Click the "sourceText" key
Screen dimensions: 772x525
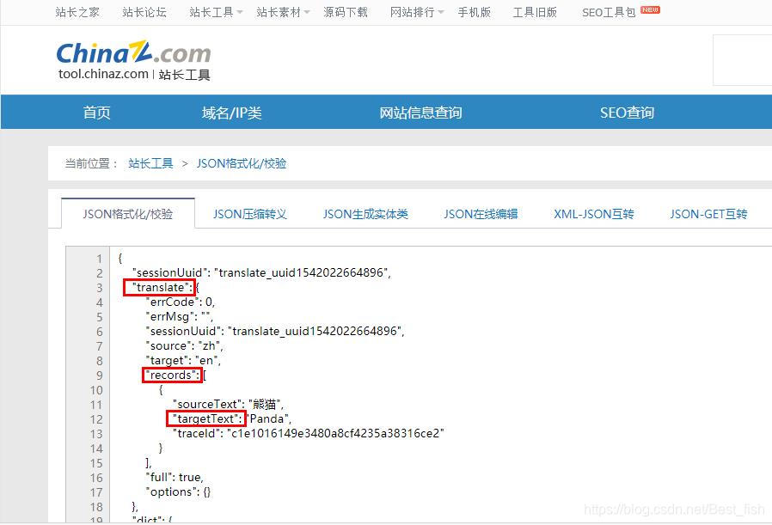207,405
